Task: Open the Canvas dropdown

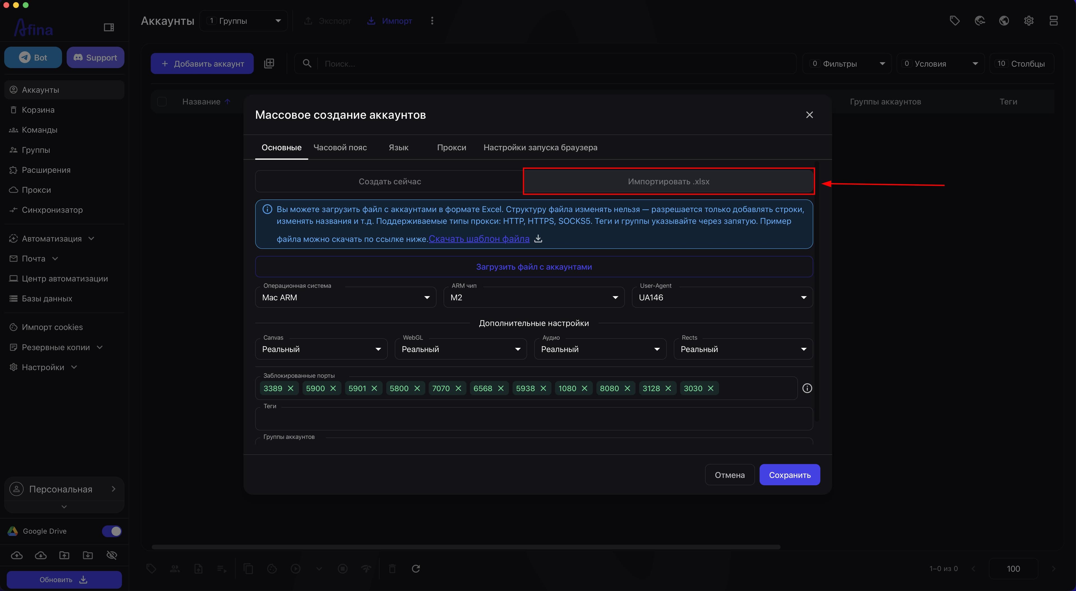Action: (x=321, y=349)
